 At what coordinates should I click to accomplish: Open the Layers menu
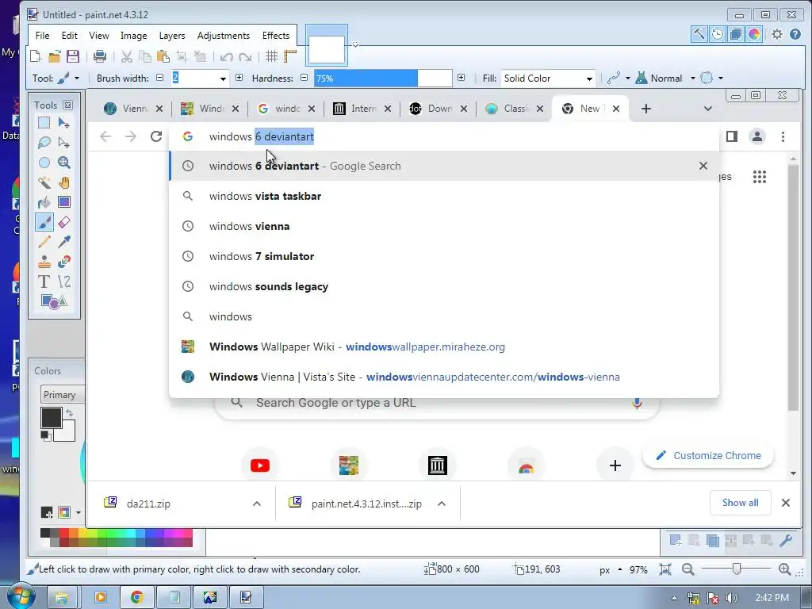pyautogui.click(x=171, y=35)
